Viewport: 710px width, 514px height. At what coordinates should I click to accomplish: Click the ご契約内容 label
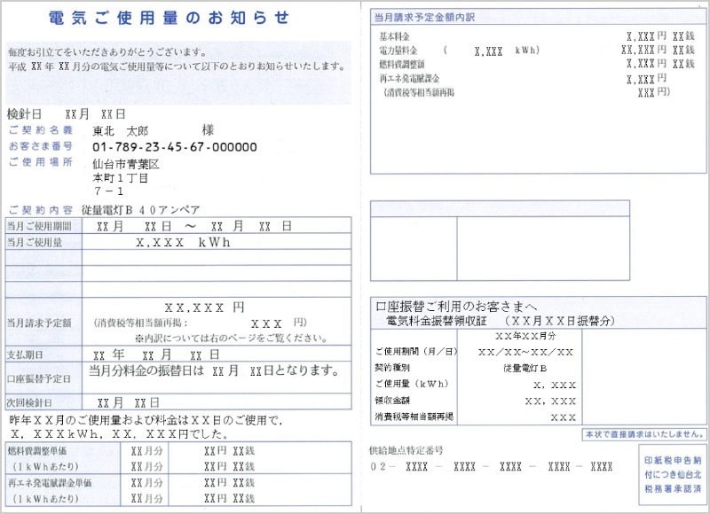click(x=41, y=210)
